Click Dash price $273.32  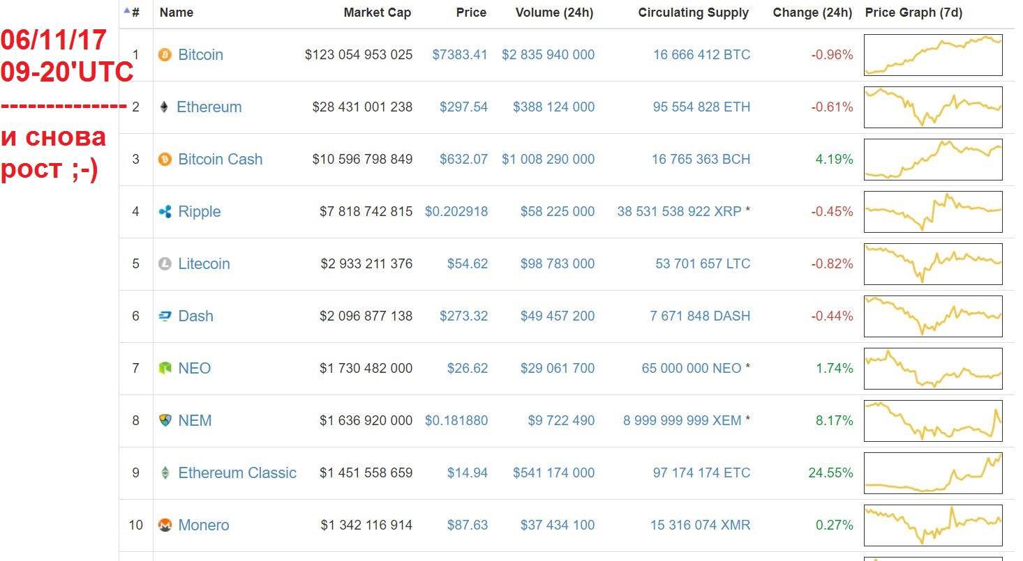tap(464, 316)
